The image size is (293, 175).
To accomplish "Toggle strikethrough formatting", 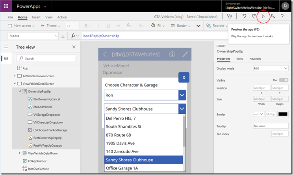I will pos(118,26).
